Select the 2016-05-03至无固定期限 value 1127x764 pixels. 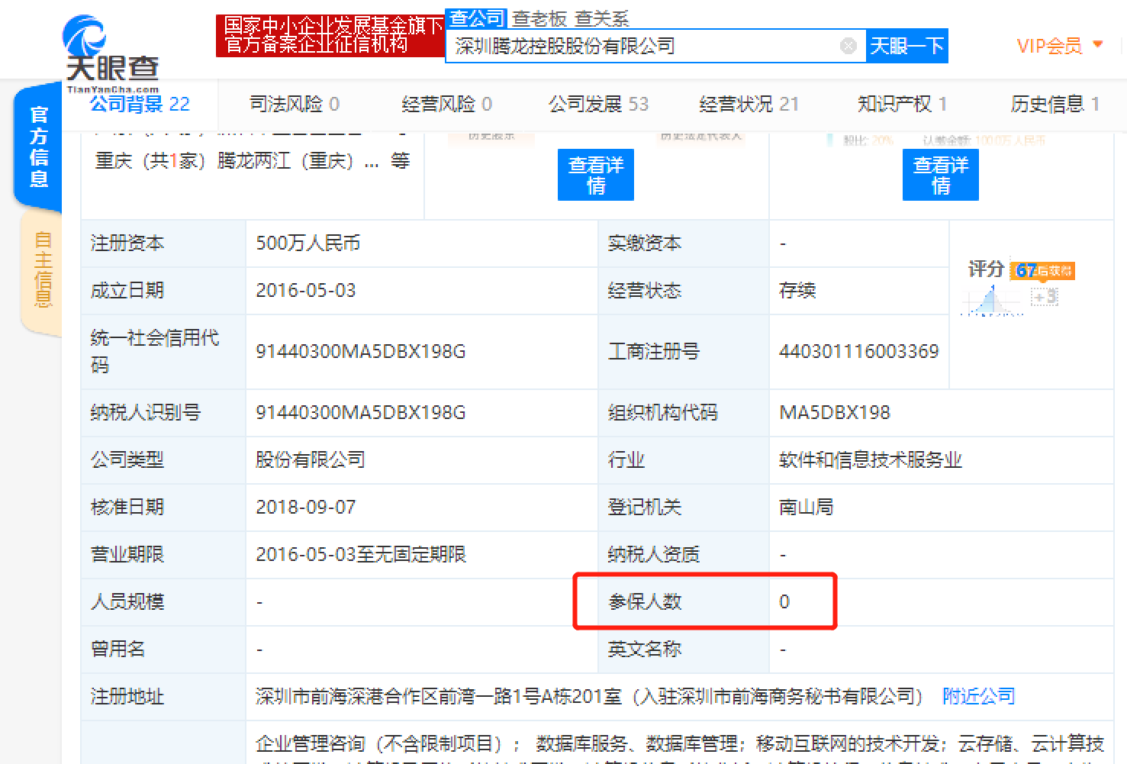tap(361, 554)
